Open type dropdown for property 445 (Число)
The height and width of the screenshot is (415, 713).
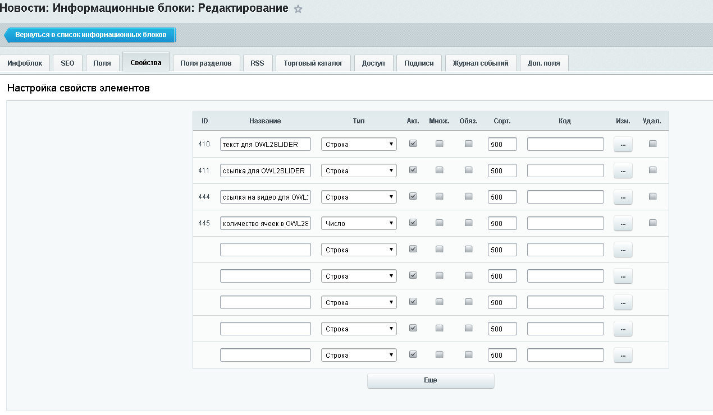click(x=359, y=223)
